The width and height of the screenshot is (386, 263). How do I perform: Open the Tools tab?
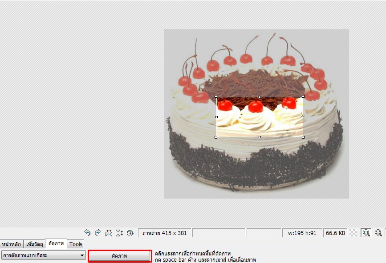pos(76,244)
